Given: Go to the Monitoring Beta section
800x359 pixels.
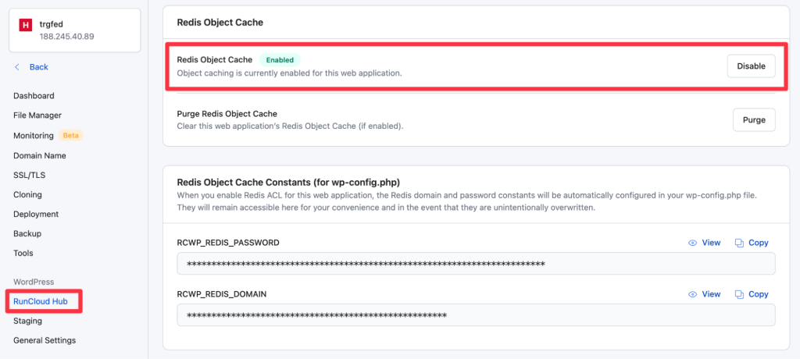Looking at the screenshot, I should tap(48, 136).
